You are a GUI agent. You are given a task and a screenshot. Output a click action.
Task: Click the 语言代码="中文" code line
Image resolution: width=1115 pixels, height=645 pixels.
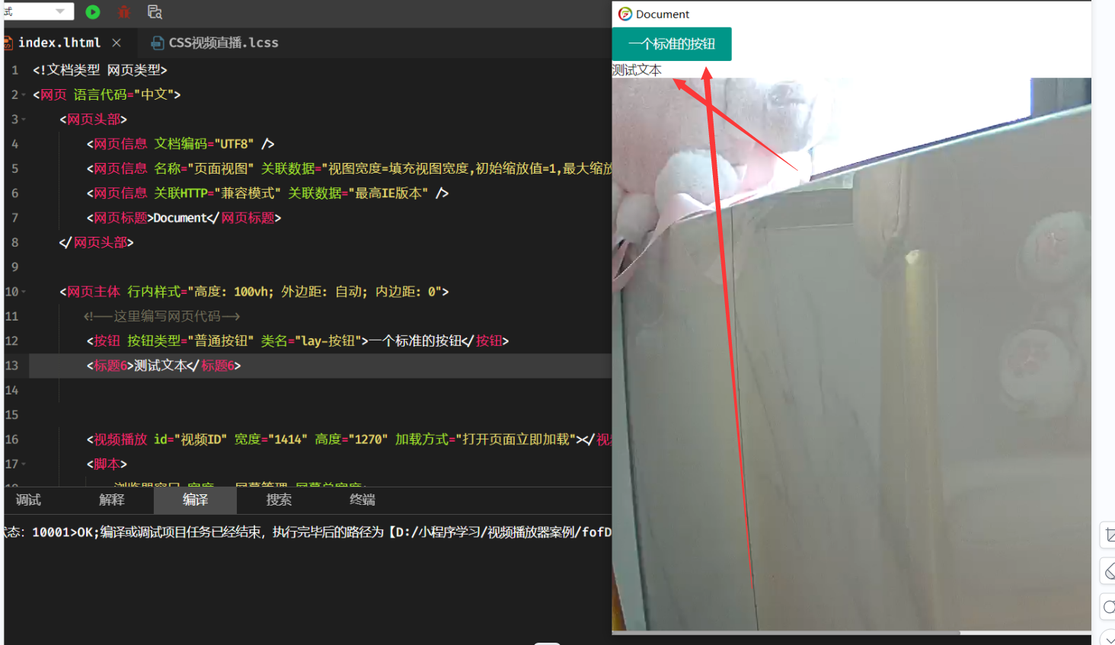[x=107, y=94]
